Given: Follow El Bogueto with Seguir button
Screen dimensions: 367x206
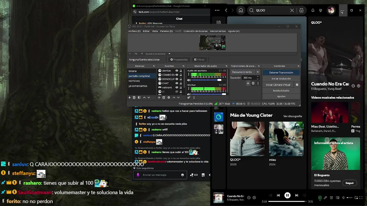Looking at the screenshot, I should click(350, 183).
